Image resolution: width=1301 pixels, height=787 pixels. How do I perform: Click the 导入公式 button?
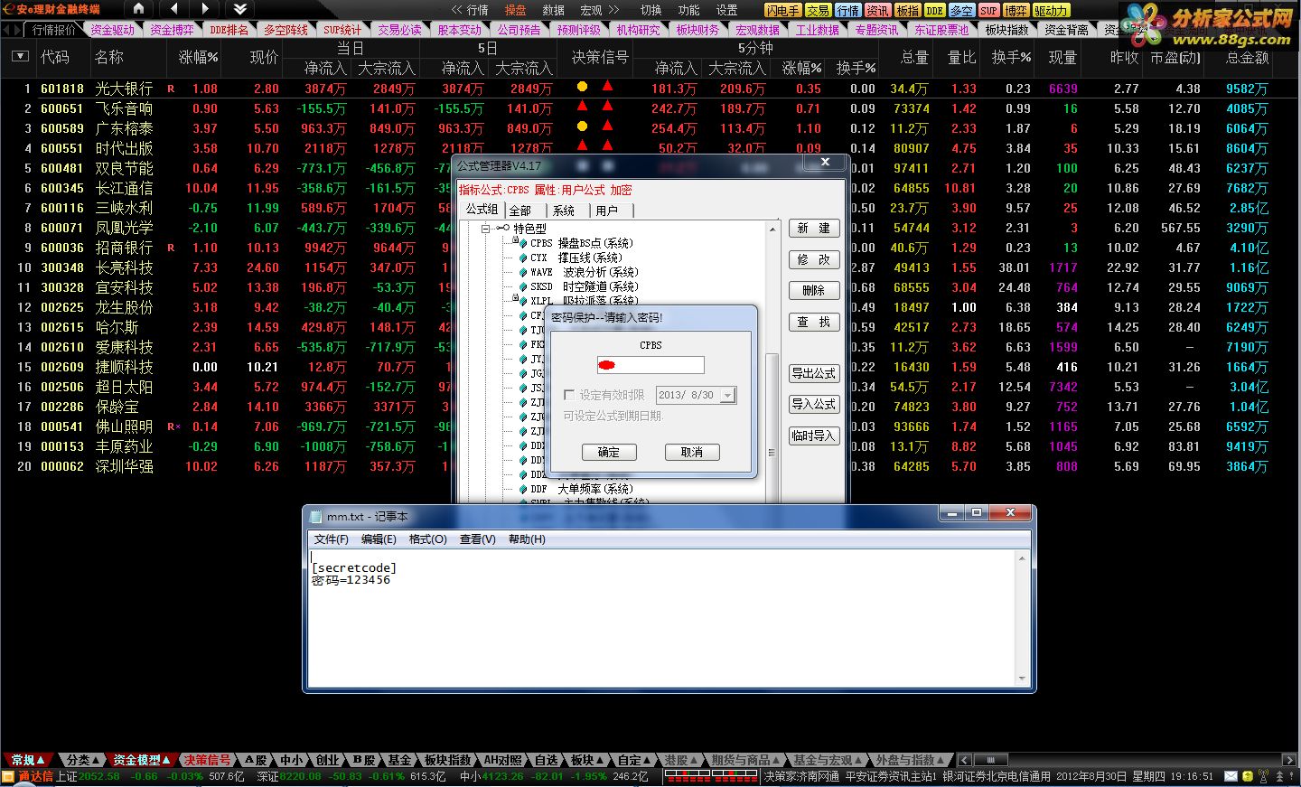pyautogui.click(x=814, y=404)
